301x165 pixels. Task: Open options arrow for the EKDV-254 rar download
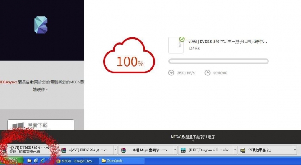115,150
